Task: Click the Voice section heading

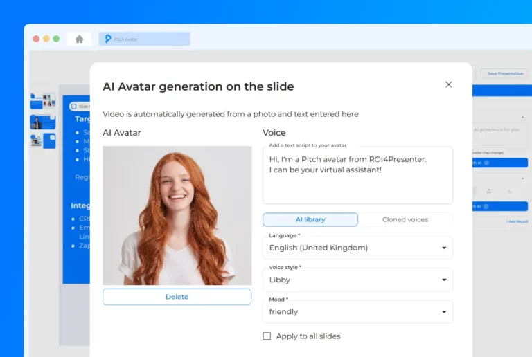Action: pyautogui.click(x=274, y=132)
